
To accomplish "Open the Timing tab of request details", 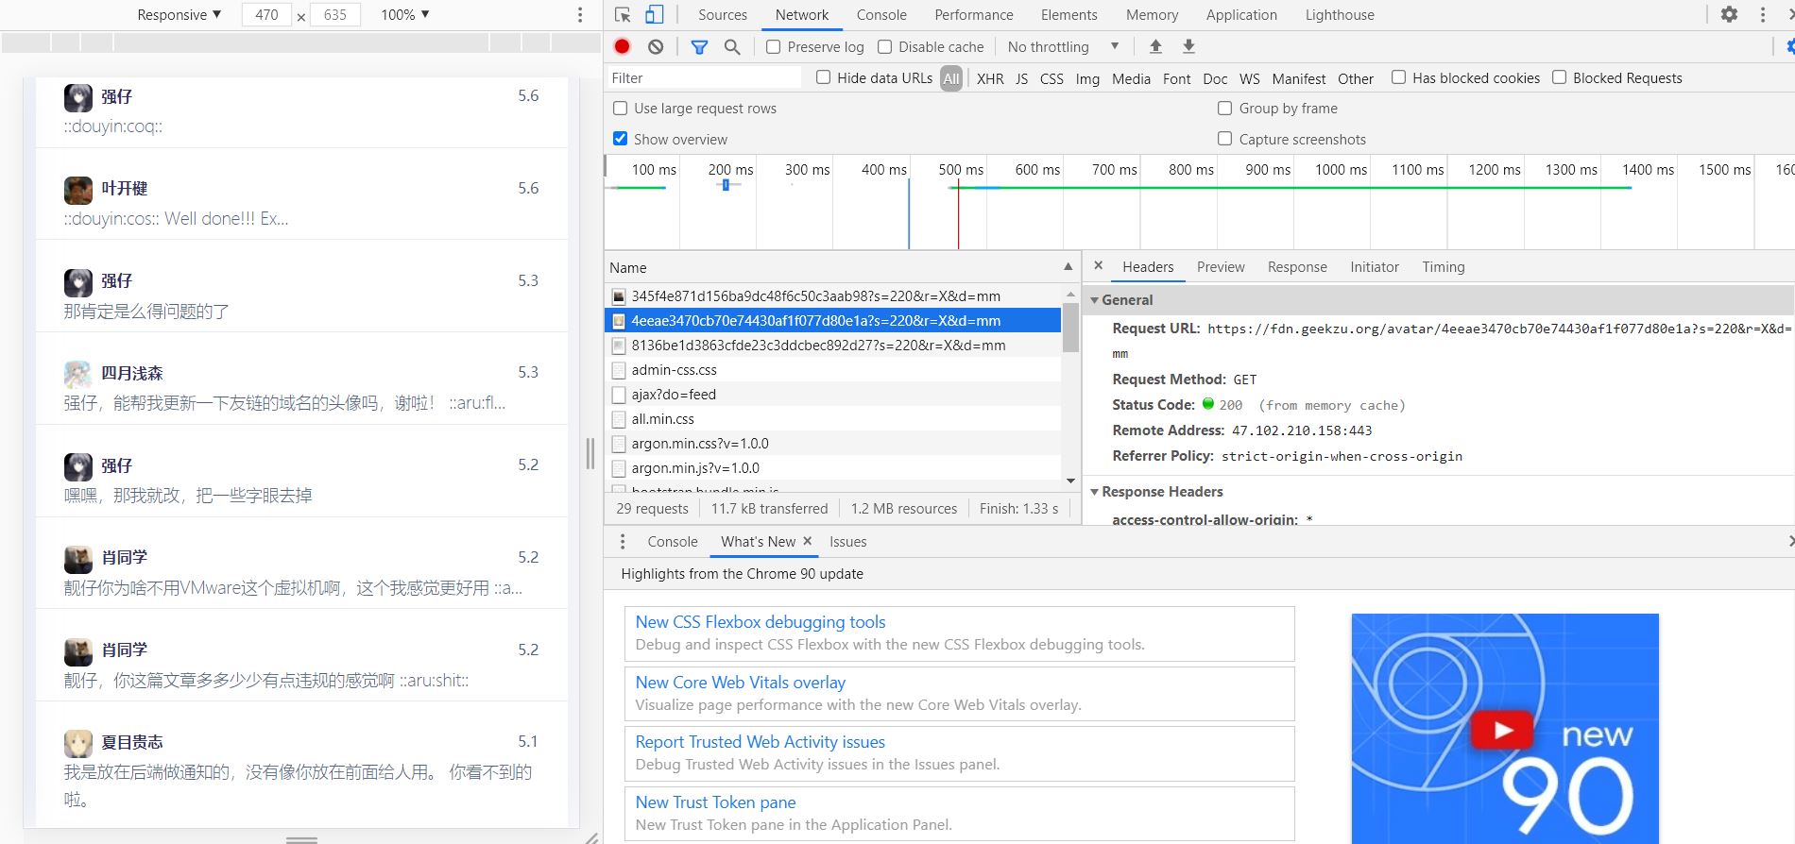I will pyautogui.click(x=1443, y=267).
